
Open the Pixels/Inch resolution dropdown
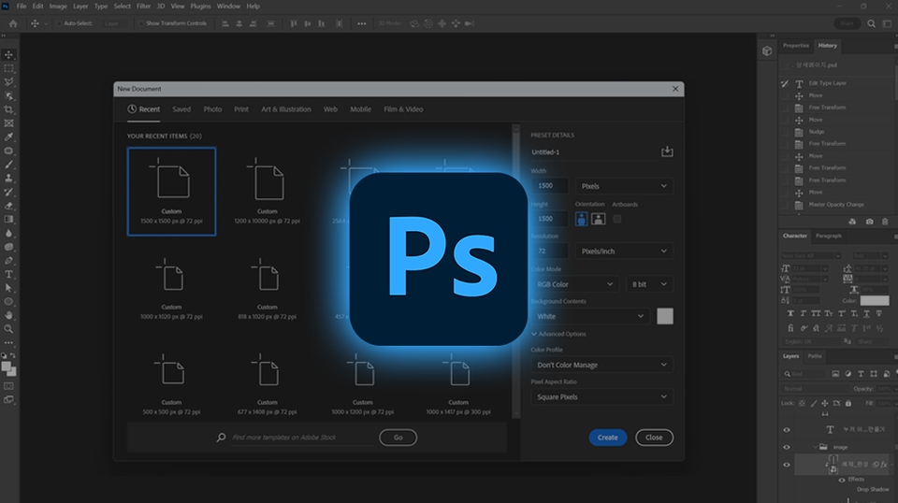(624, 251)
